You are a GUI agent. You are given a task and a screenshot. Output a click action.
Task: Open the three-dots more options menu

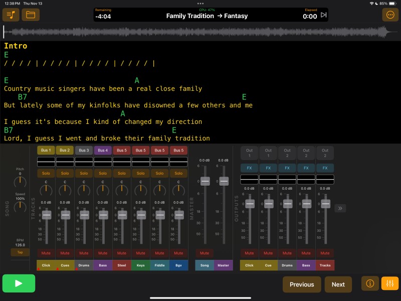tap(390, 15)
